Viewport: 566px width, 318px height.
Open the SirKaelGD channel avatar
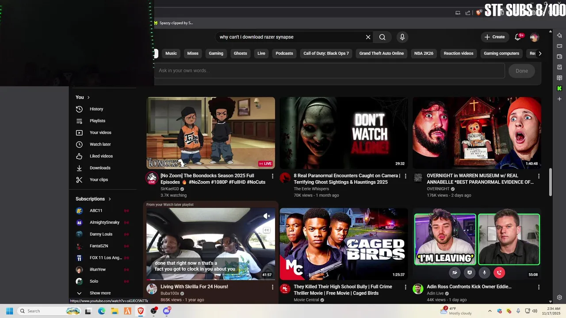pos(152,178)
